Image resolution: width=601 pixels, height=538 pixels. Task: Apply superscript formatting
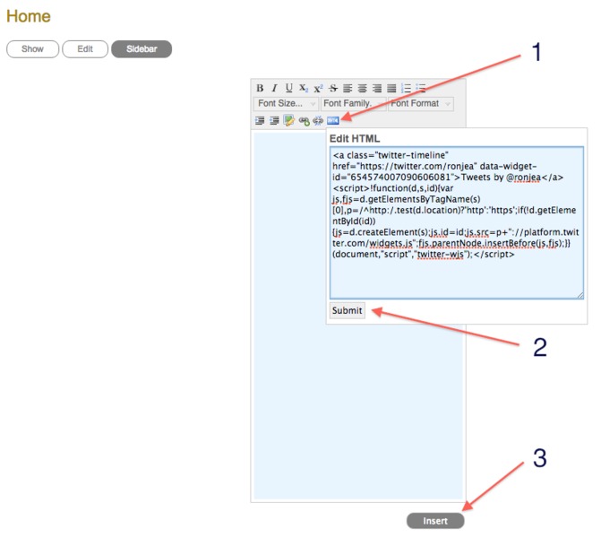coord(318,88)
